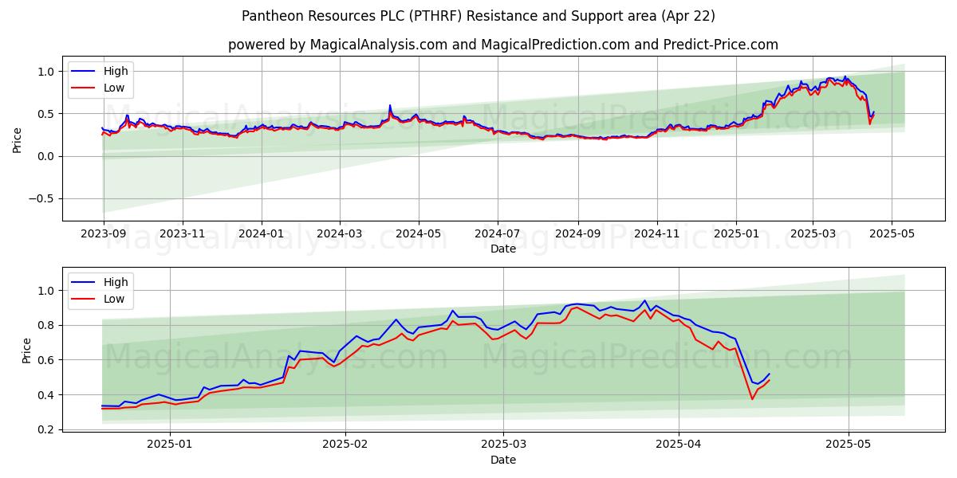Click the '2024-05' x-axis label in top chart
The height and width of the screenshot is (478, 957).
point(419,234)
